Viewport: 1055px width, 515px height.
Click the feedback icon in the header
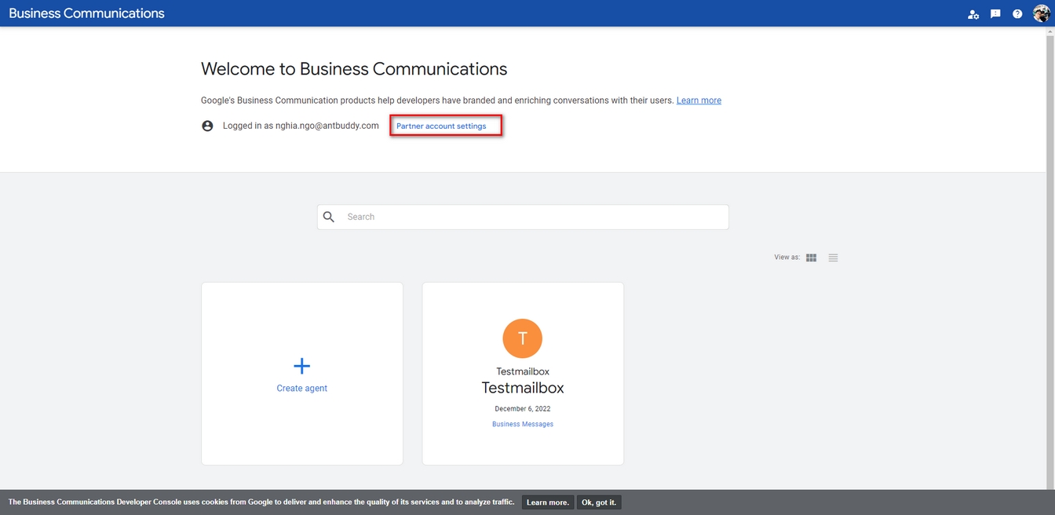click(995, 14)
